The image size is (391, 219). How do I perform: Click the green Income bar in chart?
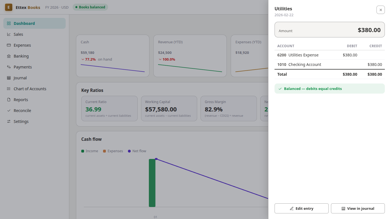tap(152, 183)
